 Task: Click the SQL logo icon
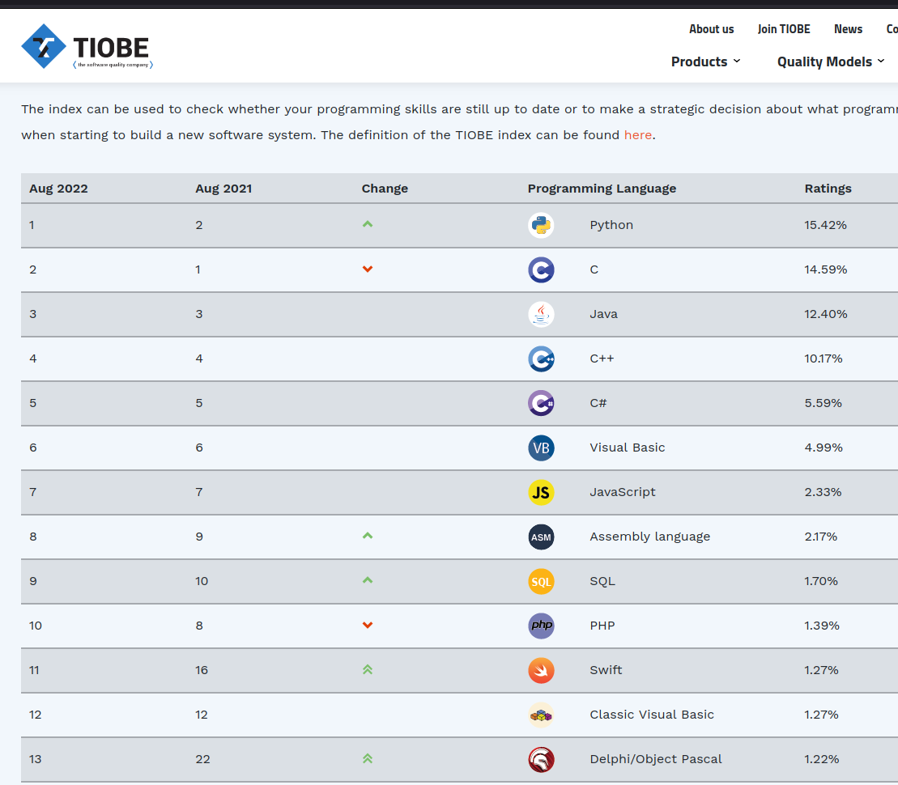click(x=541, y=582)
